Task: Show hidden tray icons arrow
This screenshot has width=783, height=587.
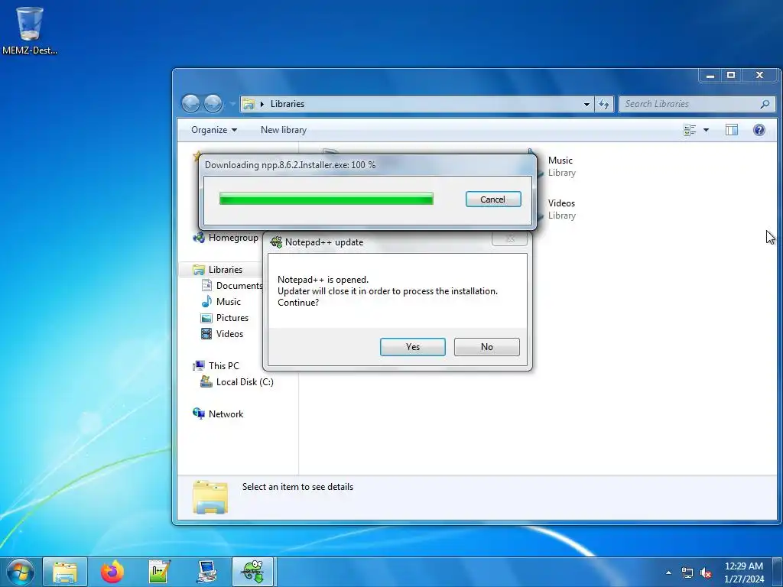Action: pos(668,572)
